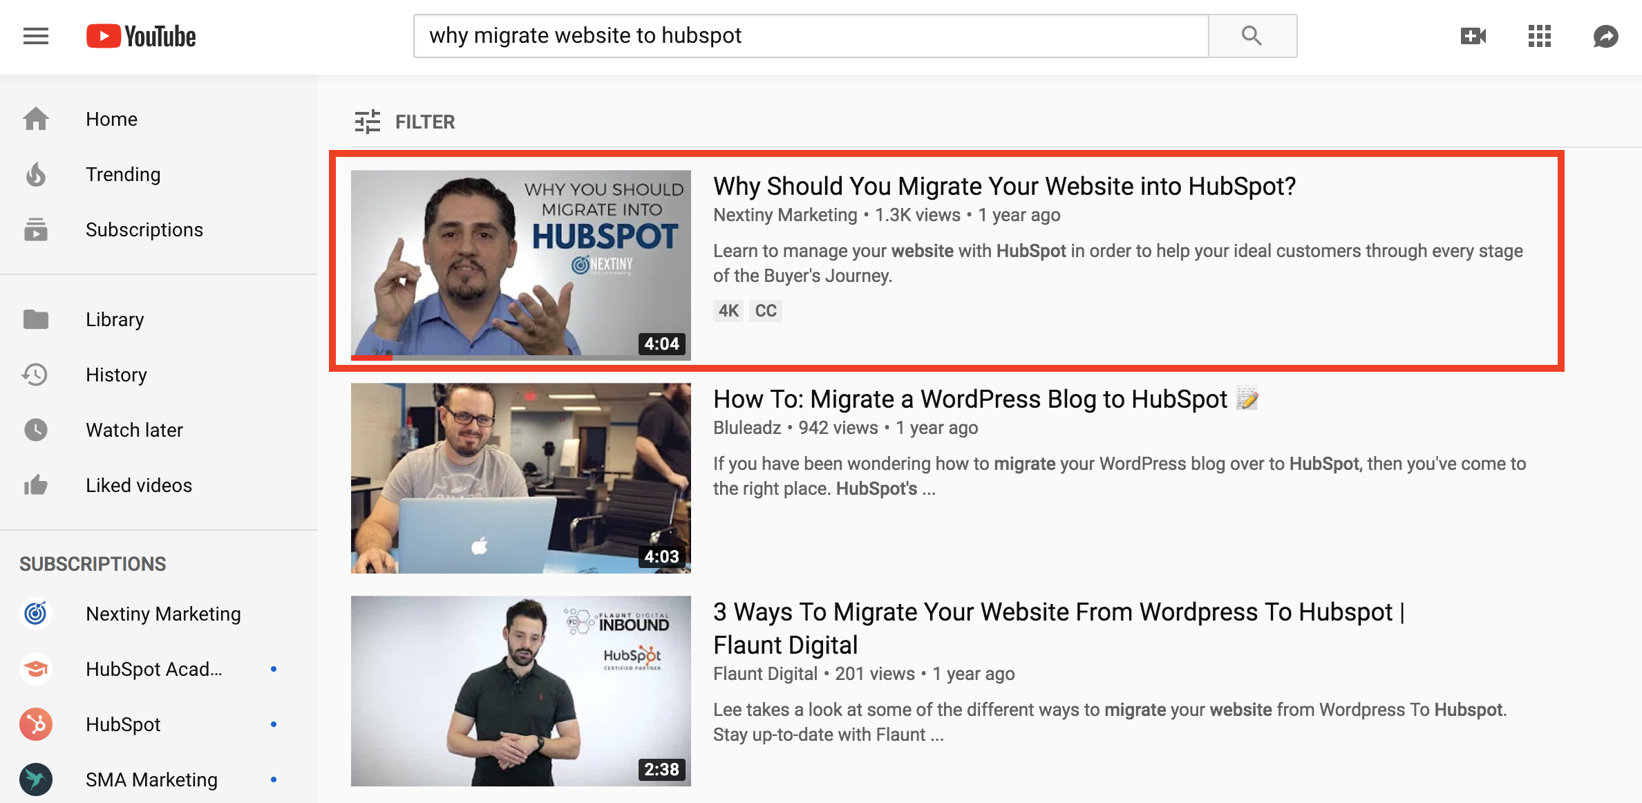Click the '201 views' text
The height and width of the screenshot is (803, 1642).
[x=875, y=674]
